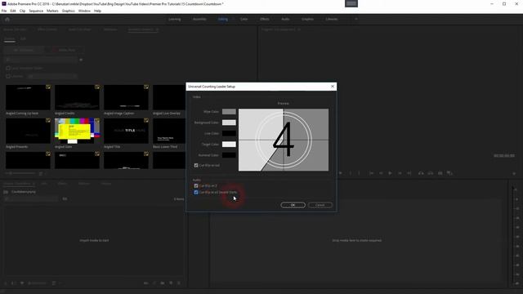Click the Extract button in Program Monitor

(431, 173)
